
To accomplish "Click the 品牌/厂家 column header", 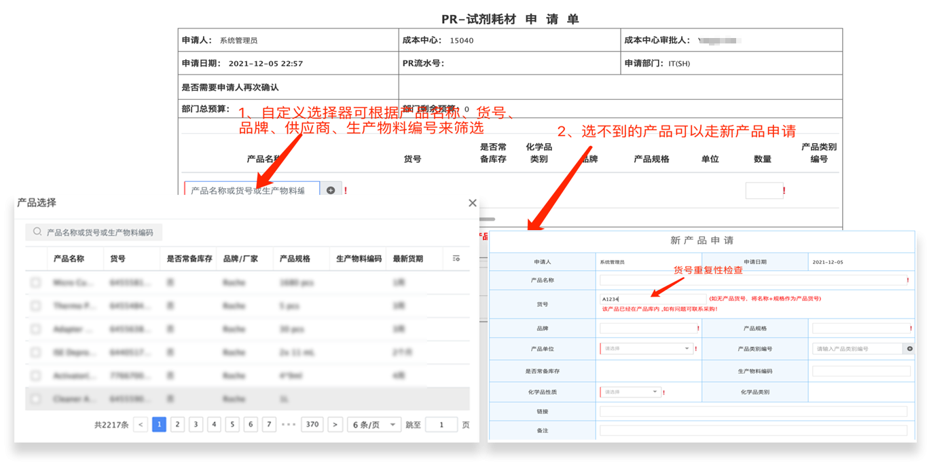I will pyautogui.click(x=240, y=259).
